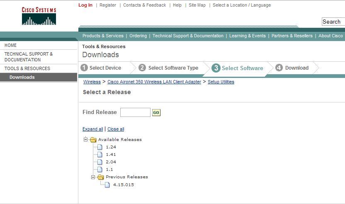The width and height of the screenshot is (345, 204).
Task: Select release 1.1
Action: (109, 170)
